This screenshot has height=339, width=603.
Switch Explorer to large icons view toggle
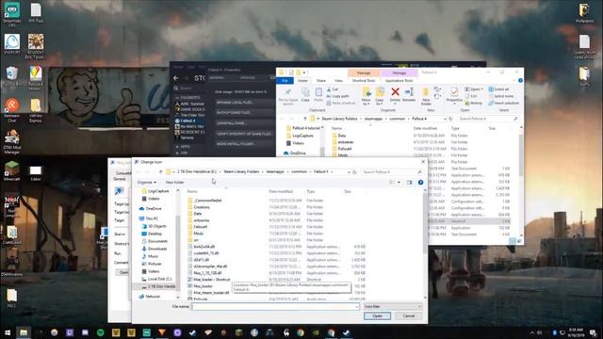coord(519,241)
